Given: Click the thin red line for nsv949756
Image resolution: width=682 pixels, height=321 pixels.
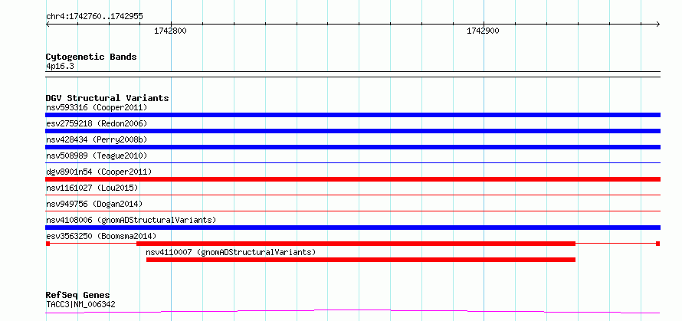Looking at the screenshot, I should point(352,211).
